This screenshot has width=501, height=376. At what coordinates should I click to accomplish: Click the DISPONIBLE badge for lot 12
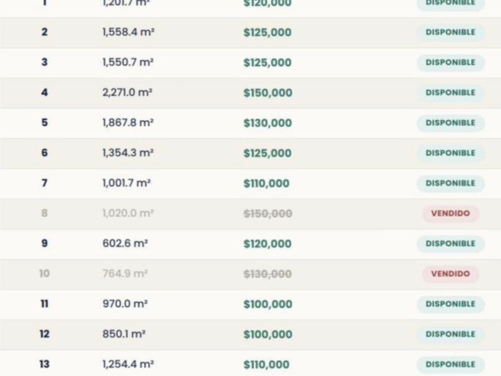point(450,334)
